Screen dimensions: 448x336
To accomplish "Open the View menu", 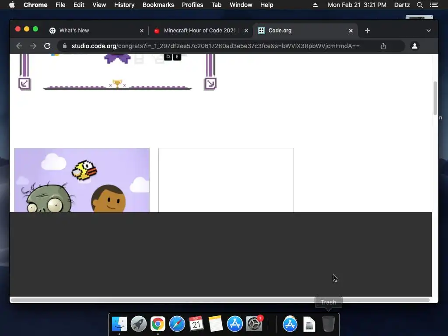I will pos(99,5).
